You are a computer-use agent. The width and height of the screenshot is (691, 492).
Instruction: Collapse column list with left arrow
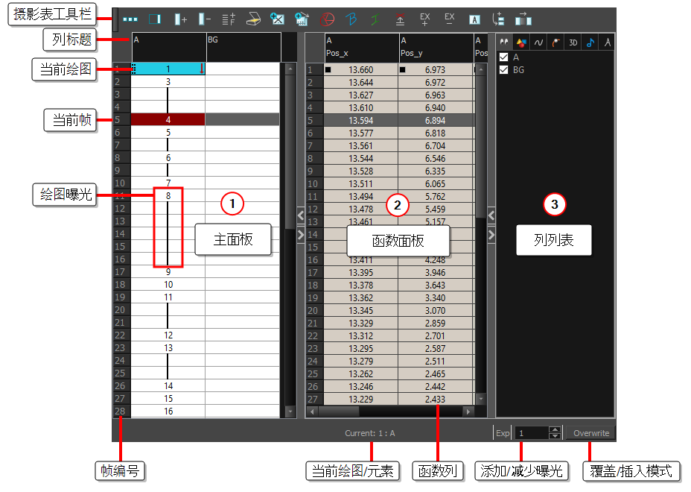491,215
